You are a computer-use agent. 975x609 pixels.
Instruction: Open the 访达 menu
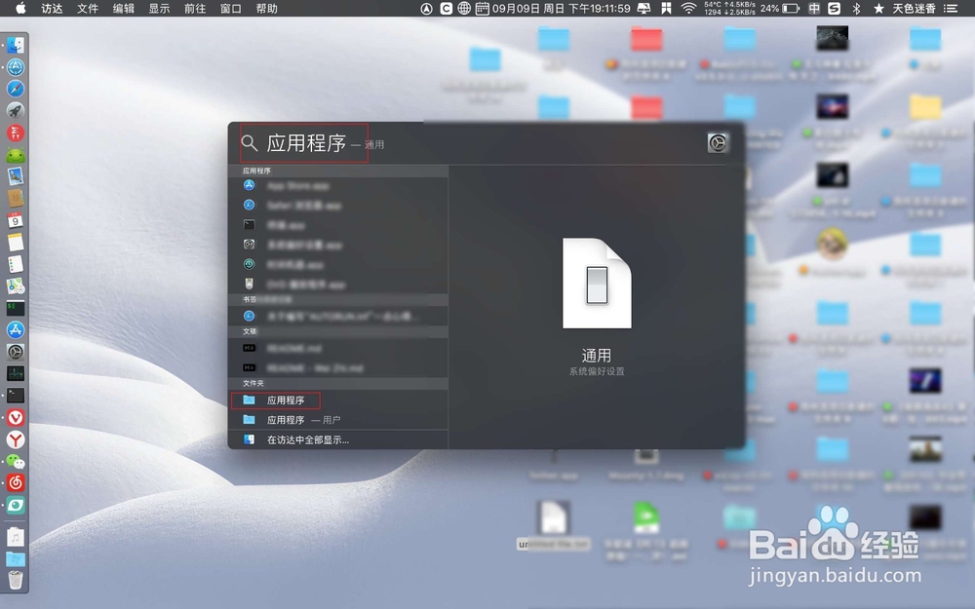52,8
